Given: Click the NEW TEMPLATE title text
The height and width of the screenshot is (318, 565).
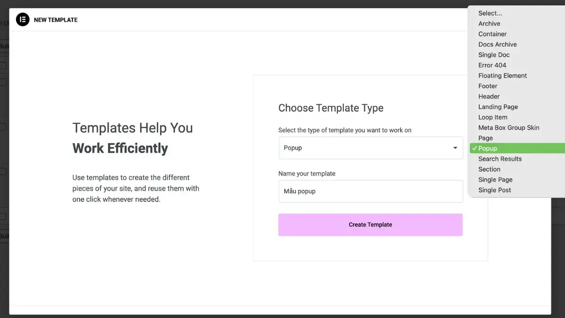Looking at the screenshot, I should tap(56, 20).
